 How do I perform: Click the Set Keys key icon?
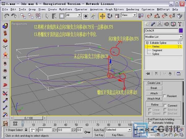click(x=87, y=132)
